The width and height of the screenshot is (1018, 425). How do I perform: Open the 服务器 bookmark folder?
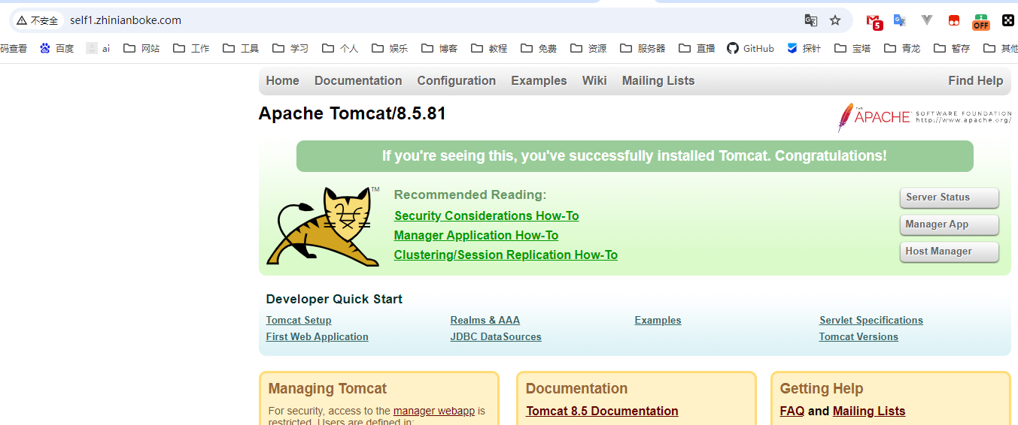pos(643,48)
